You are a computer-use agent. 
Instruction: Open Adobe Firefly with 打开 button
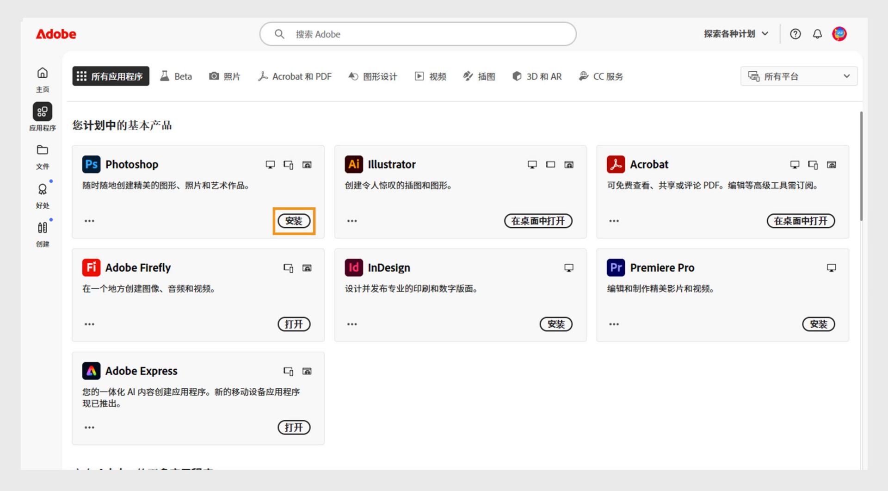click(x=294, y=324)
